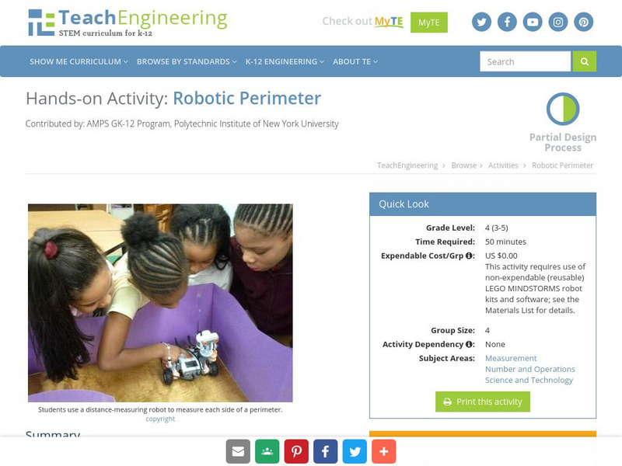The width and height of the screenshot is (622, 466).
Task: Click the Print this activity button
Action: [483, 402]
